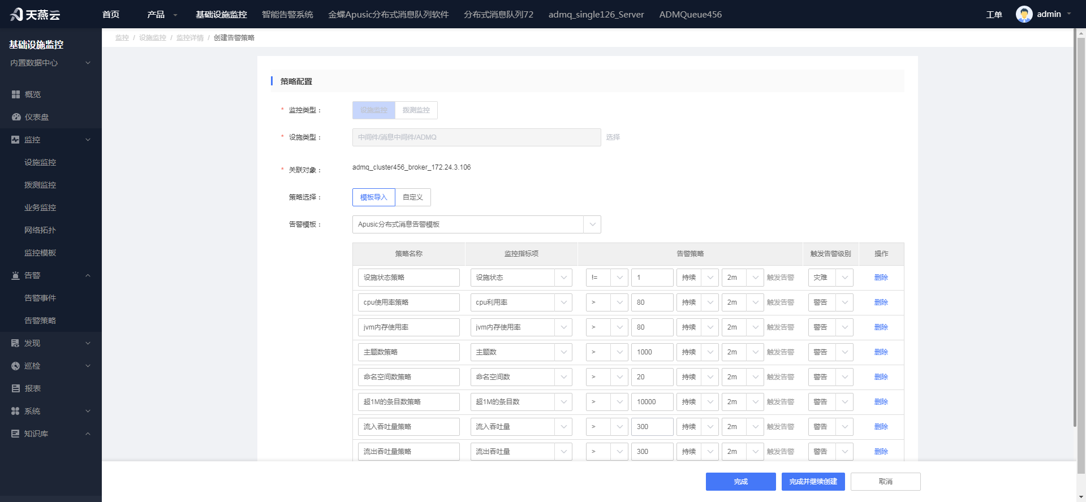
Task: Open admin account dropdown arrow
Action: (1069, 14)
